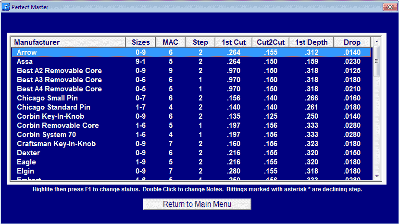The height and width of the screenshot is (224, 399).
Task: Click the 1st Cut column header
Action: (x=234, y=42)
